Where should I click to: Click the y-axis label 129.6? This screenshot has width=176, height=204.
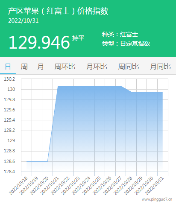9,110
